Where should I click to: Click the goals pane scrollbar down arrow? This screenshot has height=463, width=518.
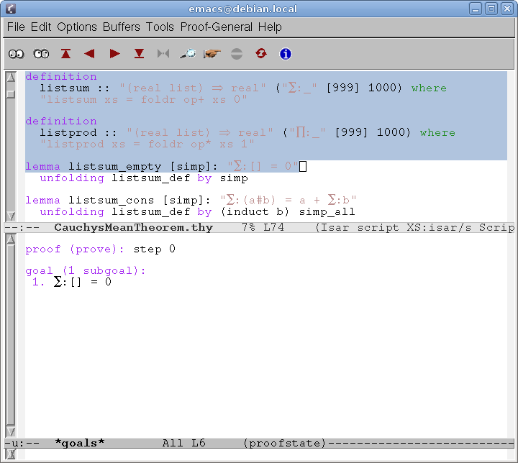[10, 431]
